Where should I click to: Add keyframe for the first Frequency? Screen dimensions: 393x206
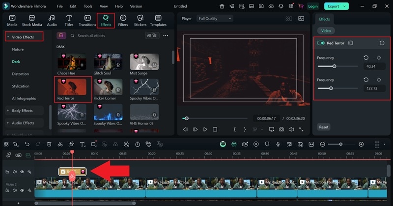[379, 58]
